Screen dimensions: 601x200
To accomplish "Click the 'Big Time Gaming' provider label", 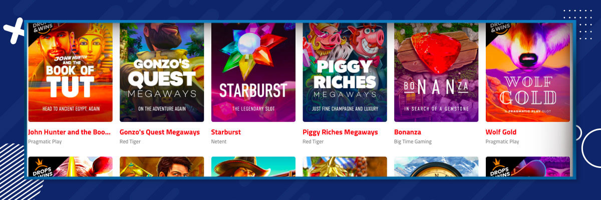I will click(x=413, y=142).
